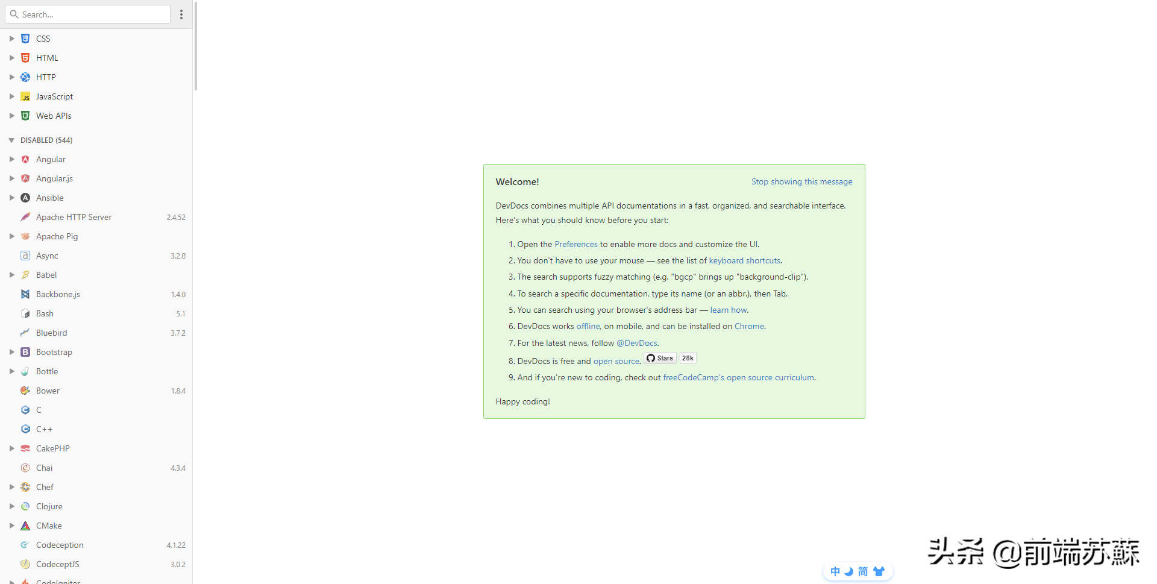
Task: Click the JavaScript JS icon
Action: click(25, 96)
